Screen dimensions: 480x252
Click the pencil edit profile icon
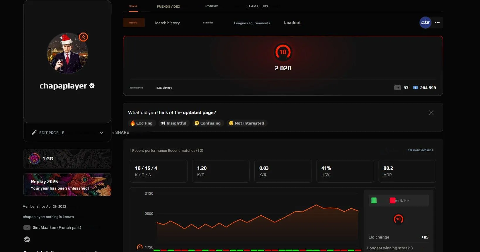(34, 133)
